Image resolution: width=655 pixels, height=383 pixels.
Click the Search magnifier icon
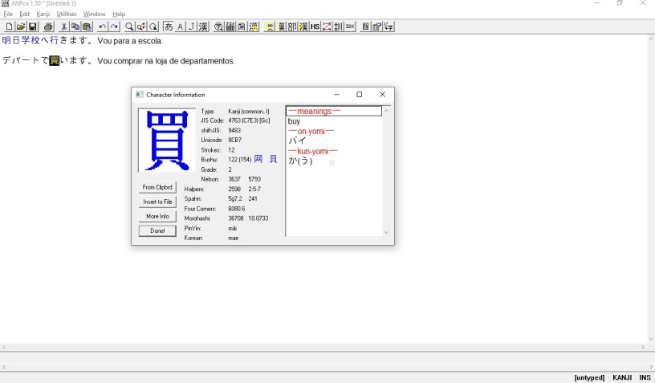coord(129,26)
